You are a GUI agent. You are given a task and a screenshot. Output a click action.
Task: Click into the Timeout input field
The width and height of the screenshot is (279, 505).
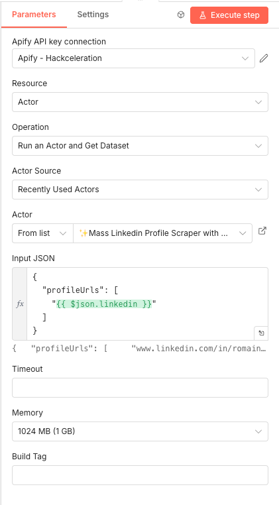pos(140,388)
